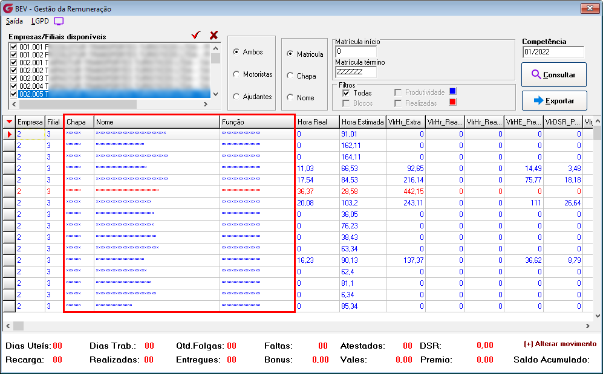The image size is (603, 374).
Task: Click the Exportar button
Action: (x=554, y=101)
